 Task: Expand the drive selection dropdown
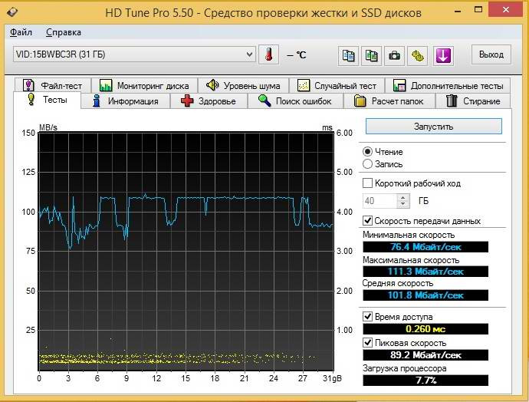(x=249, y=54)
